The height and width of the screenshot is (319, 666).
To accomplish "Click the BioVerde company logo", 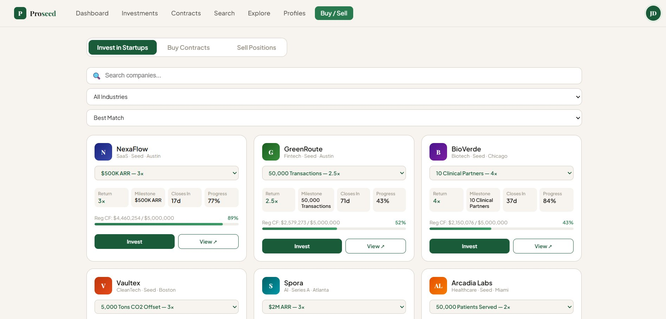I will pyautogui.click(x=438, y=152).
